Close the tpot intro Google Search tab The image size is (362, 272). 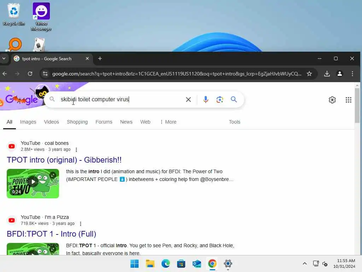tap(87, 58)
